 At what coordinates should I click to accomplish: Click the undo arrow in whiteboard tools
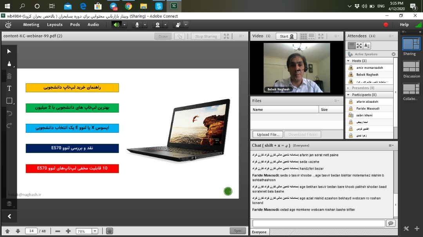point(9,113)
